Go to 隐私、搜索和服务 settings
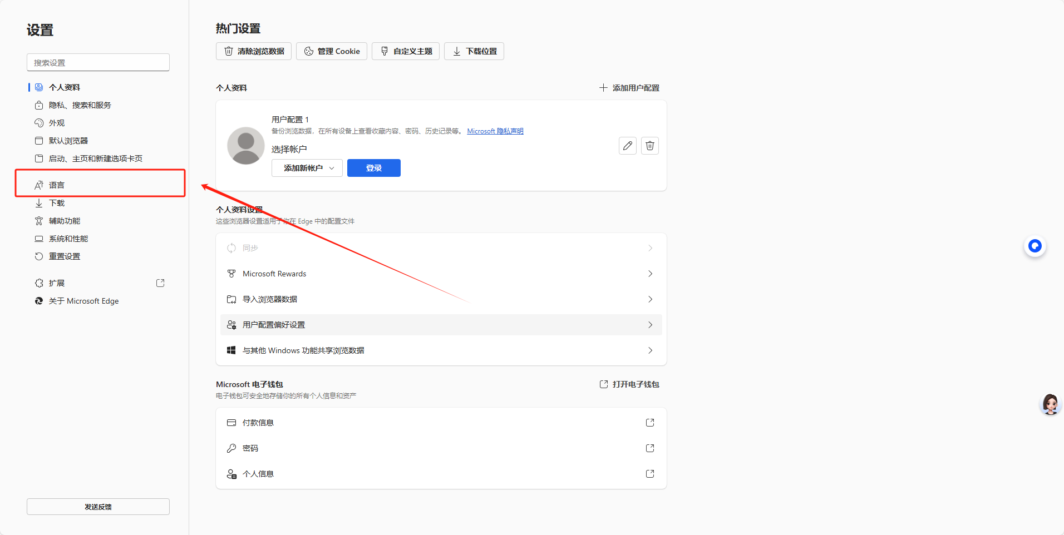1064x535 pixels. pos(80,105)
